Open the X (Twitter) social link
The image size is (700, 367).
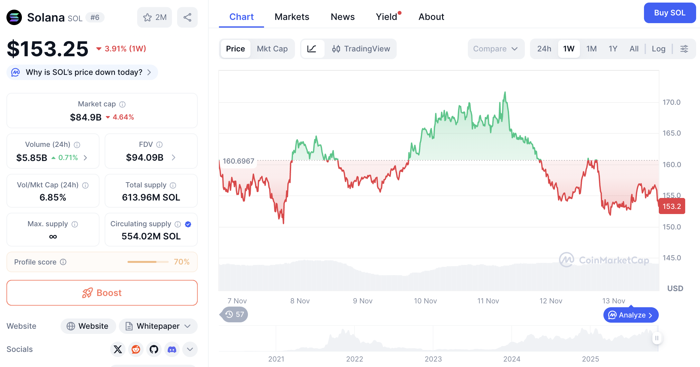[x=118, y=349]
